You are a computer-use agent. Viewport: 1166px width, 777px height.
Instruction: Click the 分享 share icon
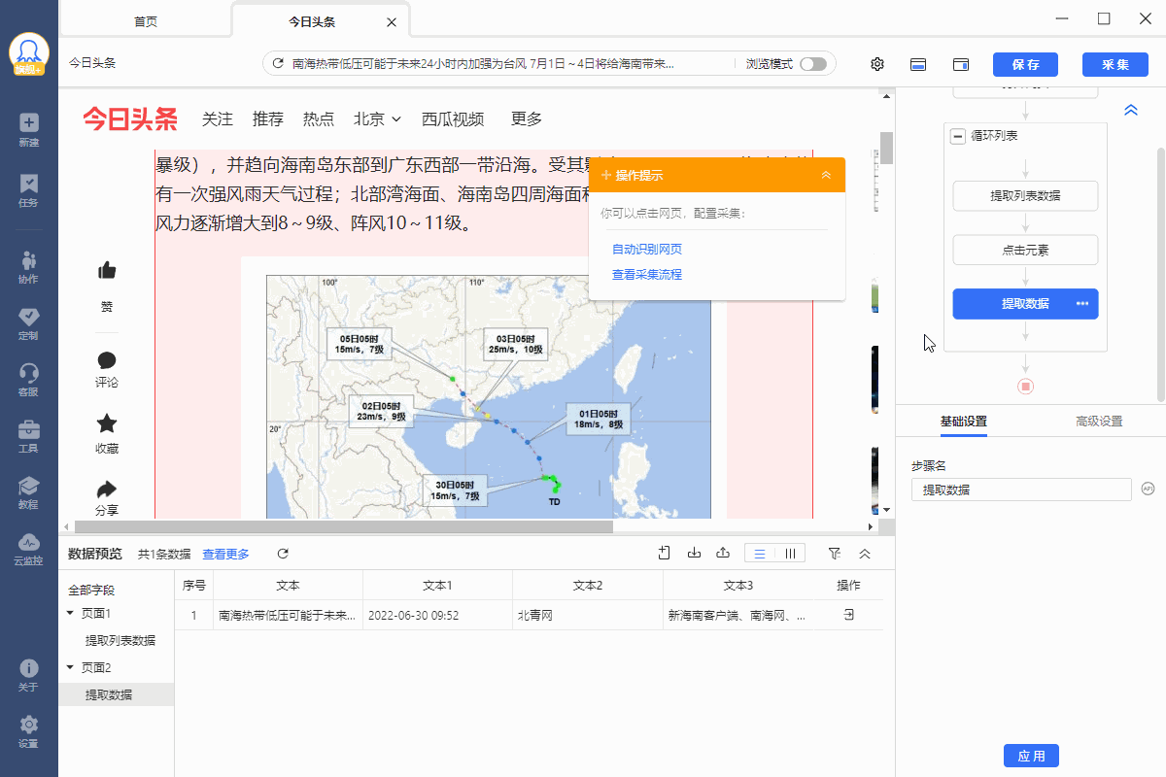pos(107,489)
